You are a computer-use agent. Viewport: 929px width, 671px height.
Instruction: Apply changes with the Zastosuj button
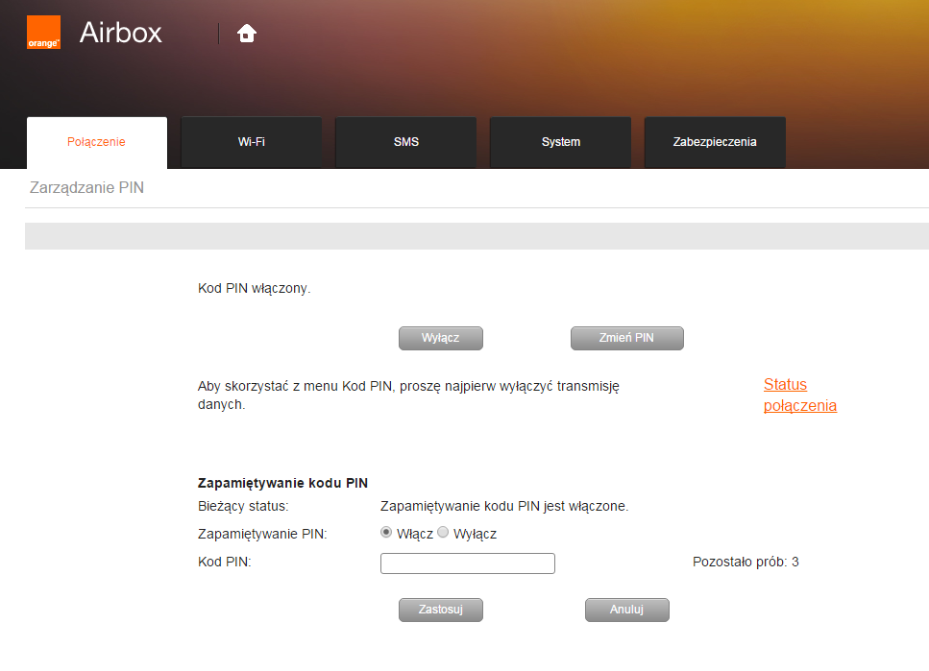point(440,610)
